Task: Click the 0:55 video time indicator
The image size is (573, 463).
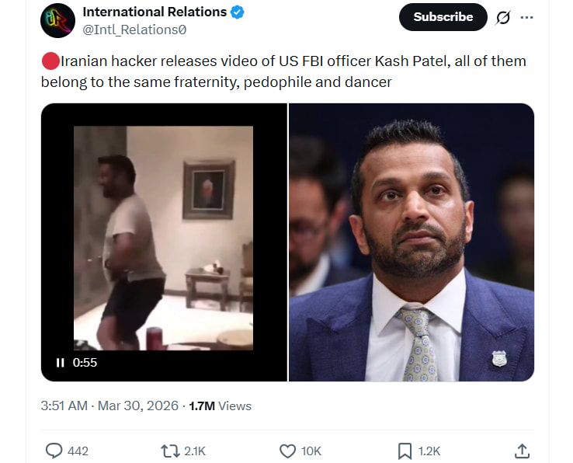Action: point(85,363)
